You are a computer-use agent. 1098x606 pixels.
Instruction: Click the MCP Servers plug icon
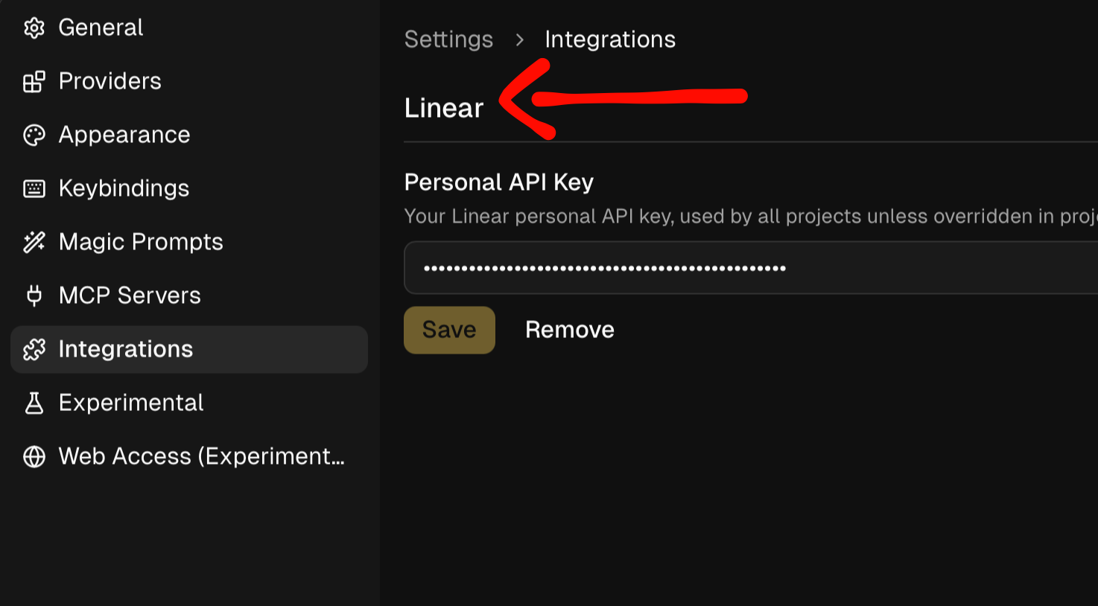(34, 296)
